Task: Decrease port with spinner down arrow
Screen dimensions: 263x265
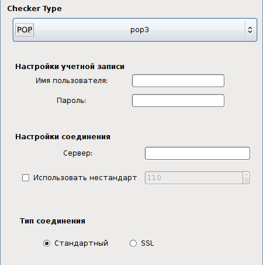Action: click(x=247, y=181)
